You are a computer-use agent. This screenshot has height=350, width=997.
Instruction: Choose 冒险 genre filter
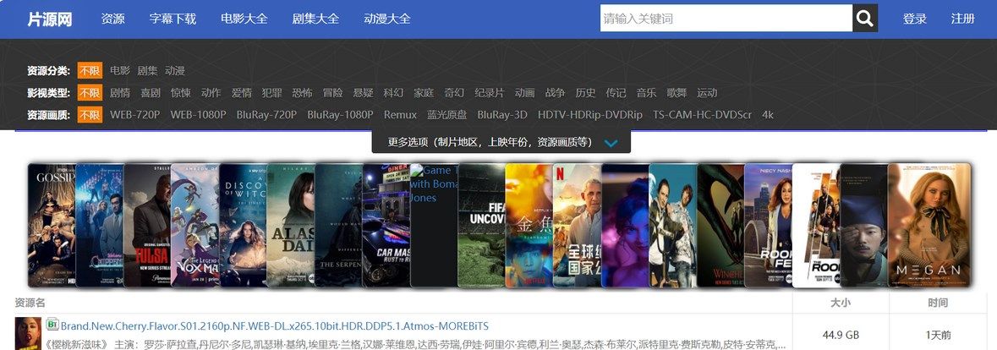[x=333, y=93]
